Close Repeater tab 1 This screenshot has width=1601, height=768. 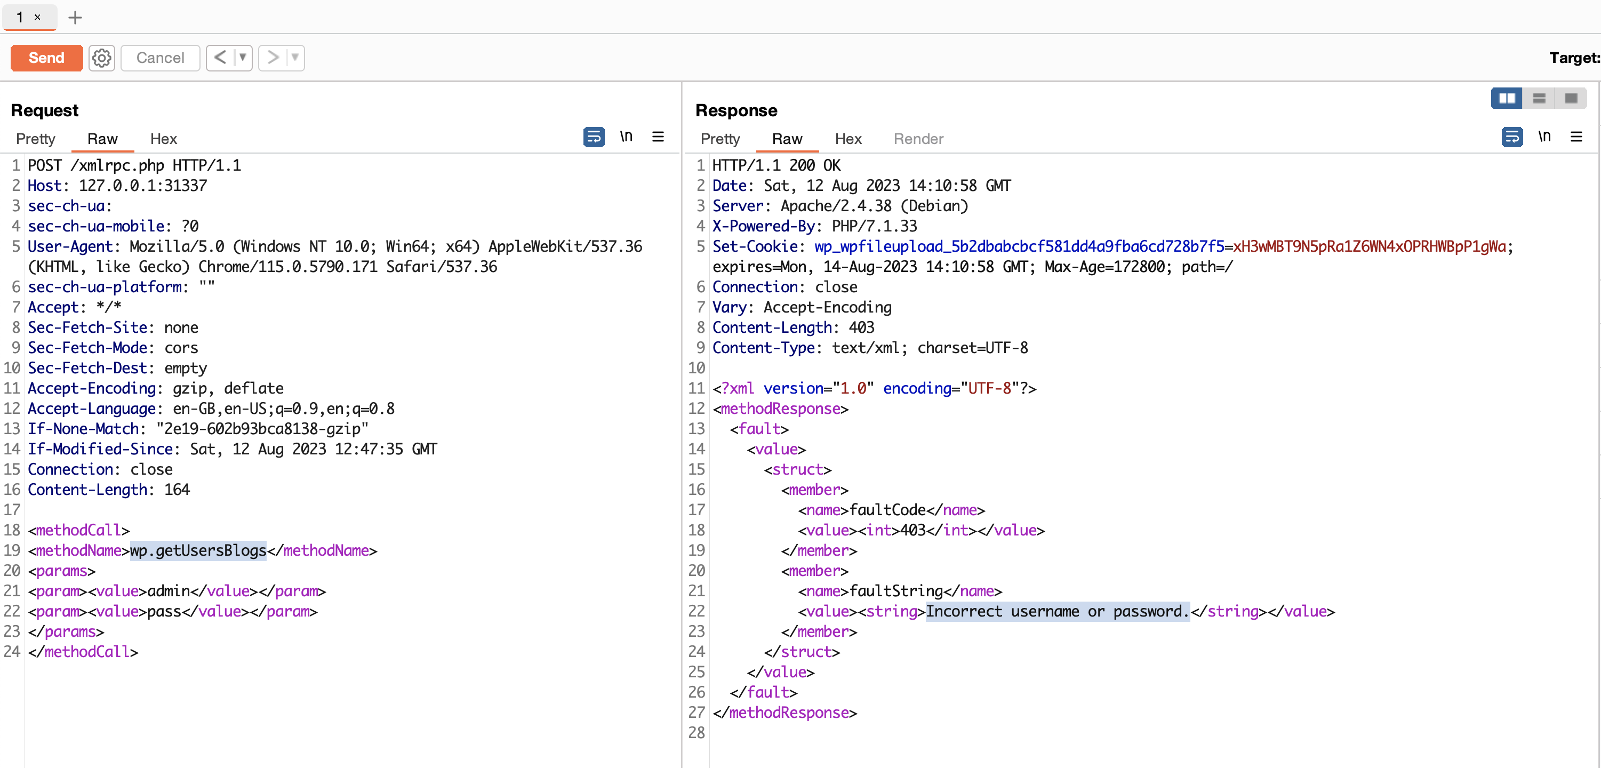pos(37,17)
